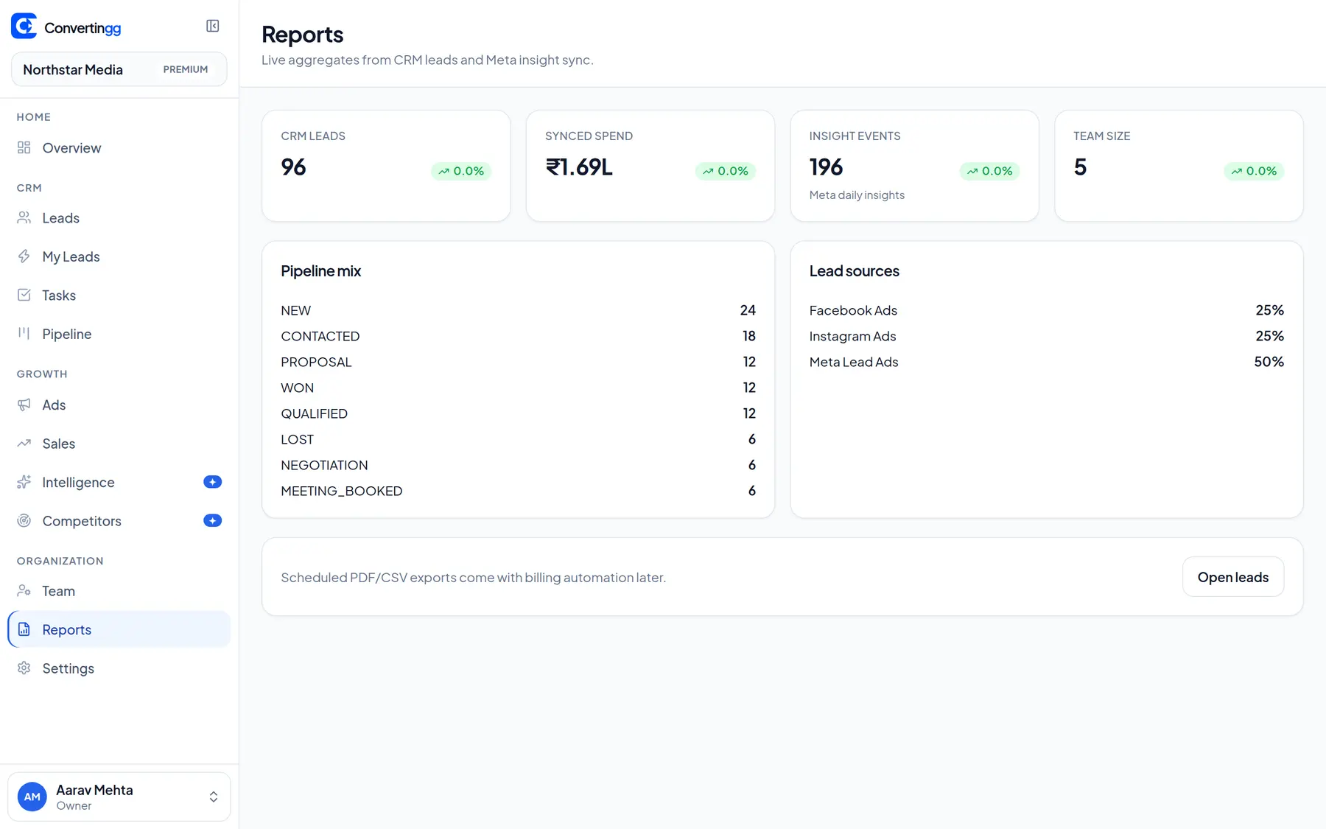1326x829 pixels.
Task: Click the blue premium badge beside Competitors
Action: click(212, 521)
